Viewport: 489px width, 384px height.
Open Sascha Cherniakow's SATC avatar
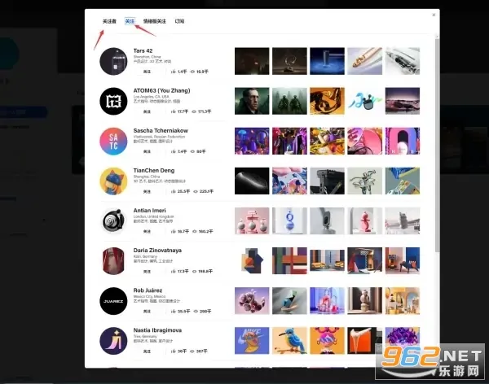pos(113,141)
